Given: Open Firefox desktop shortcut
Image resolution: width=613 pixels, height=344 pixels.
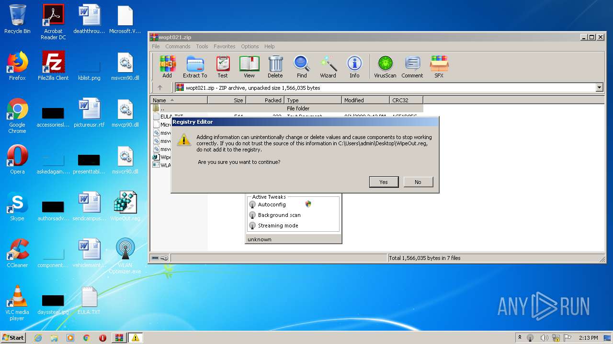Looking at the screenshot, I should (x=17, y=66).
